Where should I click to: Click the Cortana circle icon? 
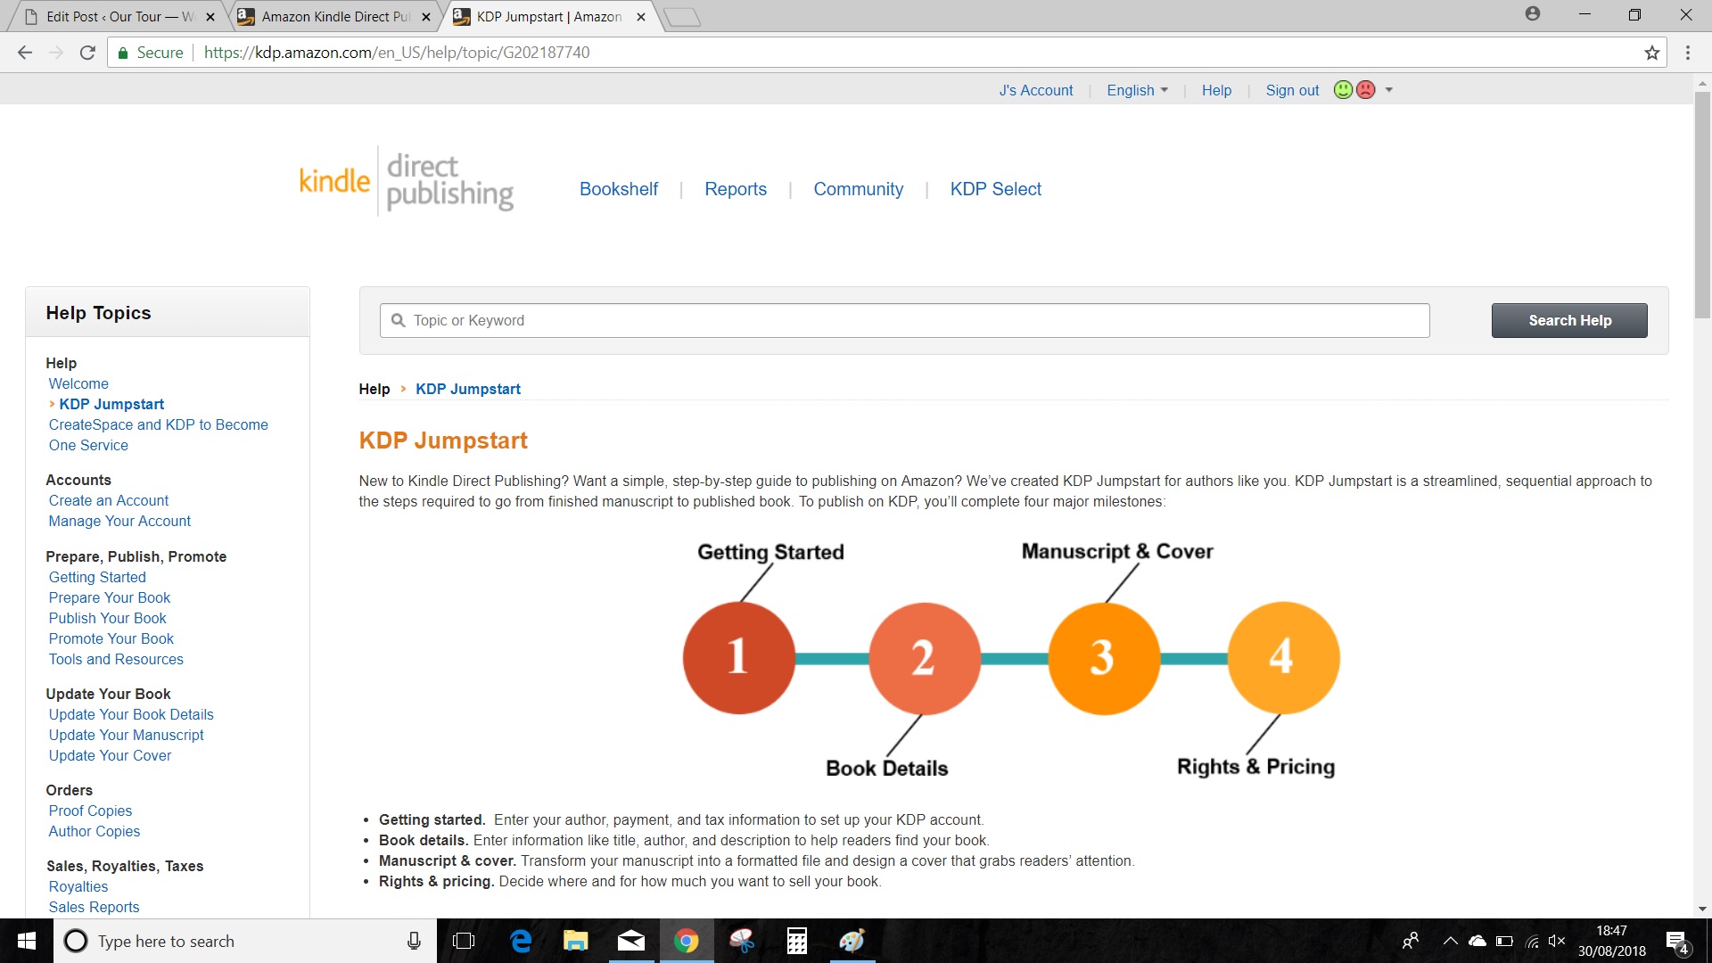point(77,941)
